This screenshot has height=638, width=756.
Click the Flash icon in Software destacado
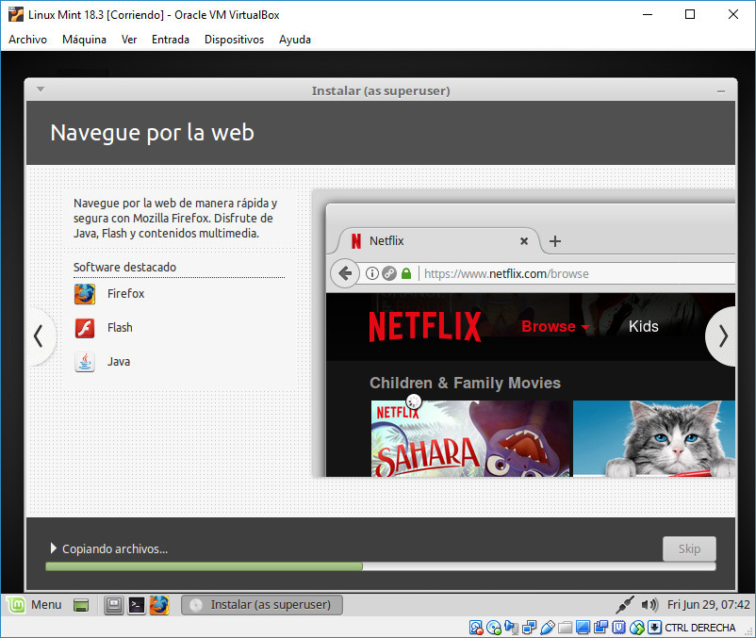(x=85, y=328)
